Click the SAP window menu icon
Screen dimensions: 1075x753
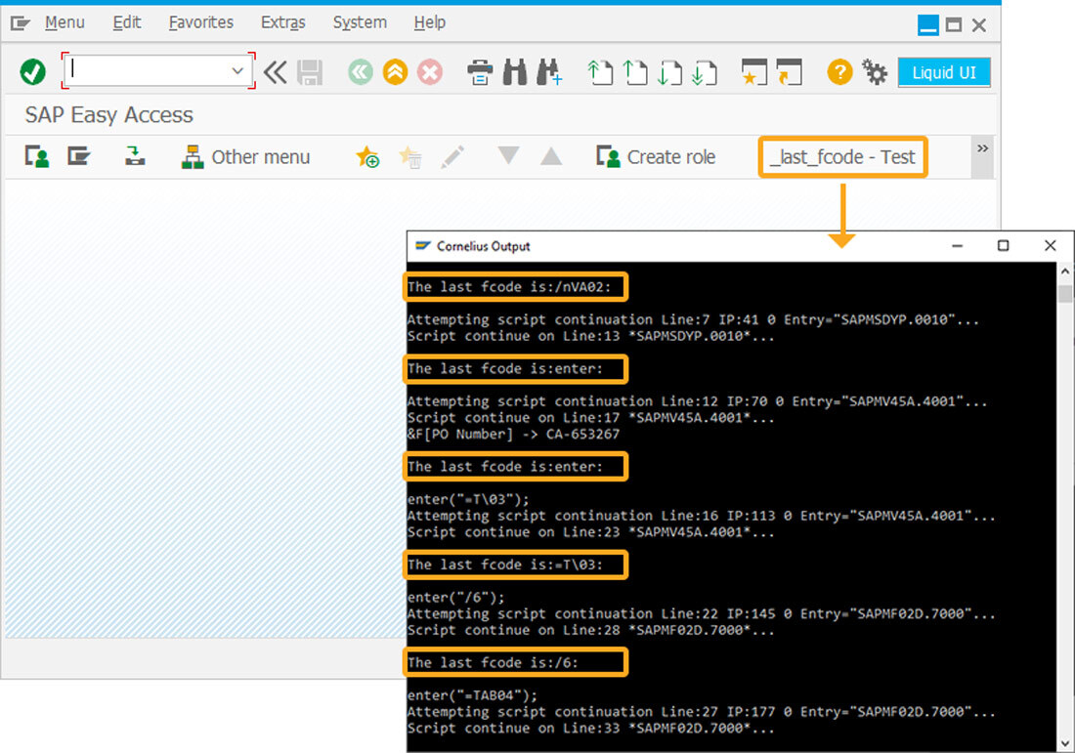(20, 24)
